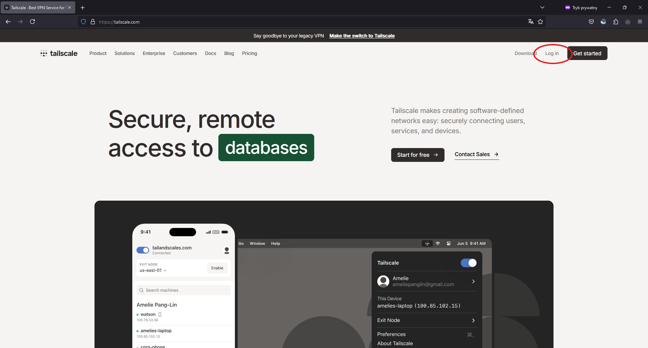Click the Wi-Fi icon in mockup
This screenshot has width=648, height=348.
438,243
